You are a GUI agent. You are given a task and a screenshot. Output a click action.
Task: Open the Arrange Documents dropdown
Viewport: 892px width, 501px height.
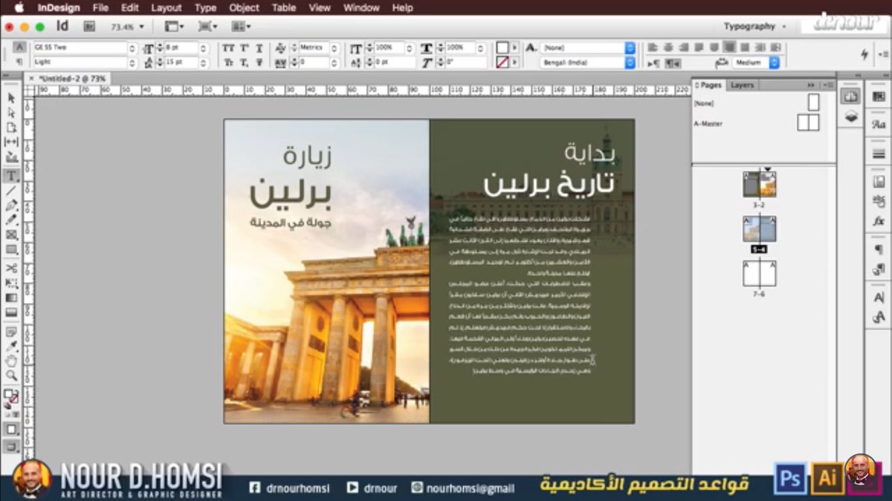[241, 26]
